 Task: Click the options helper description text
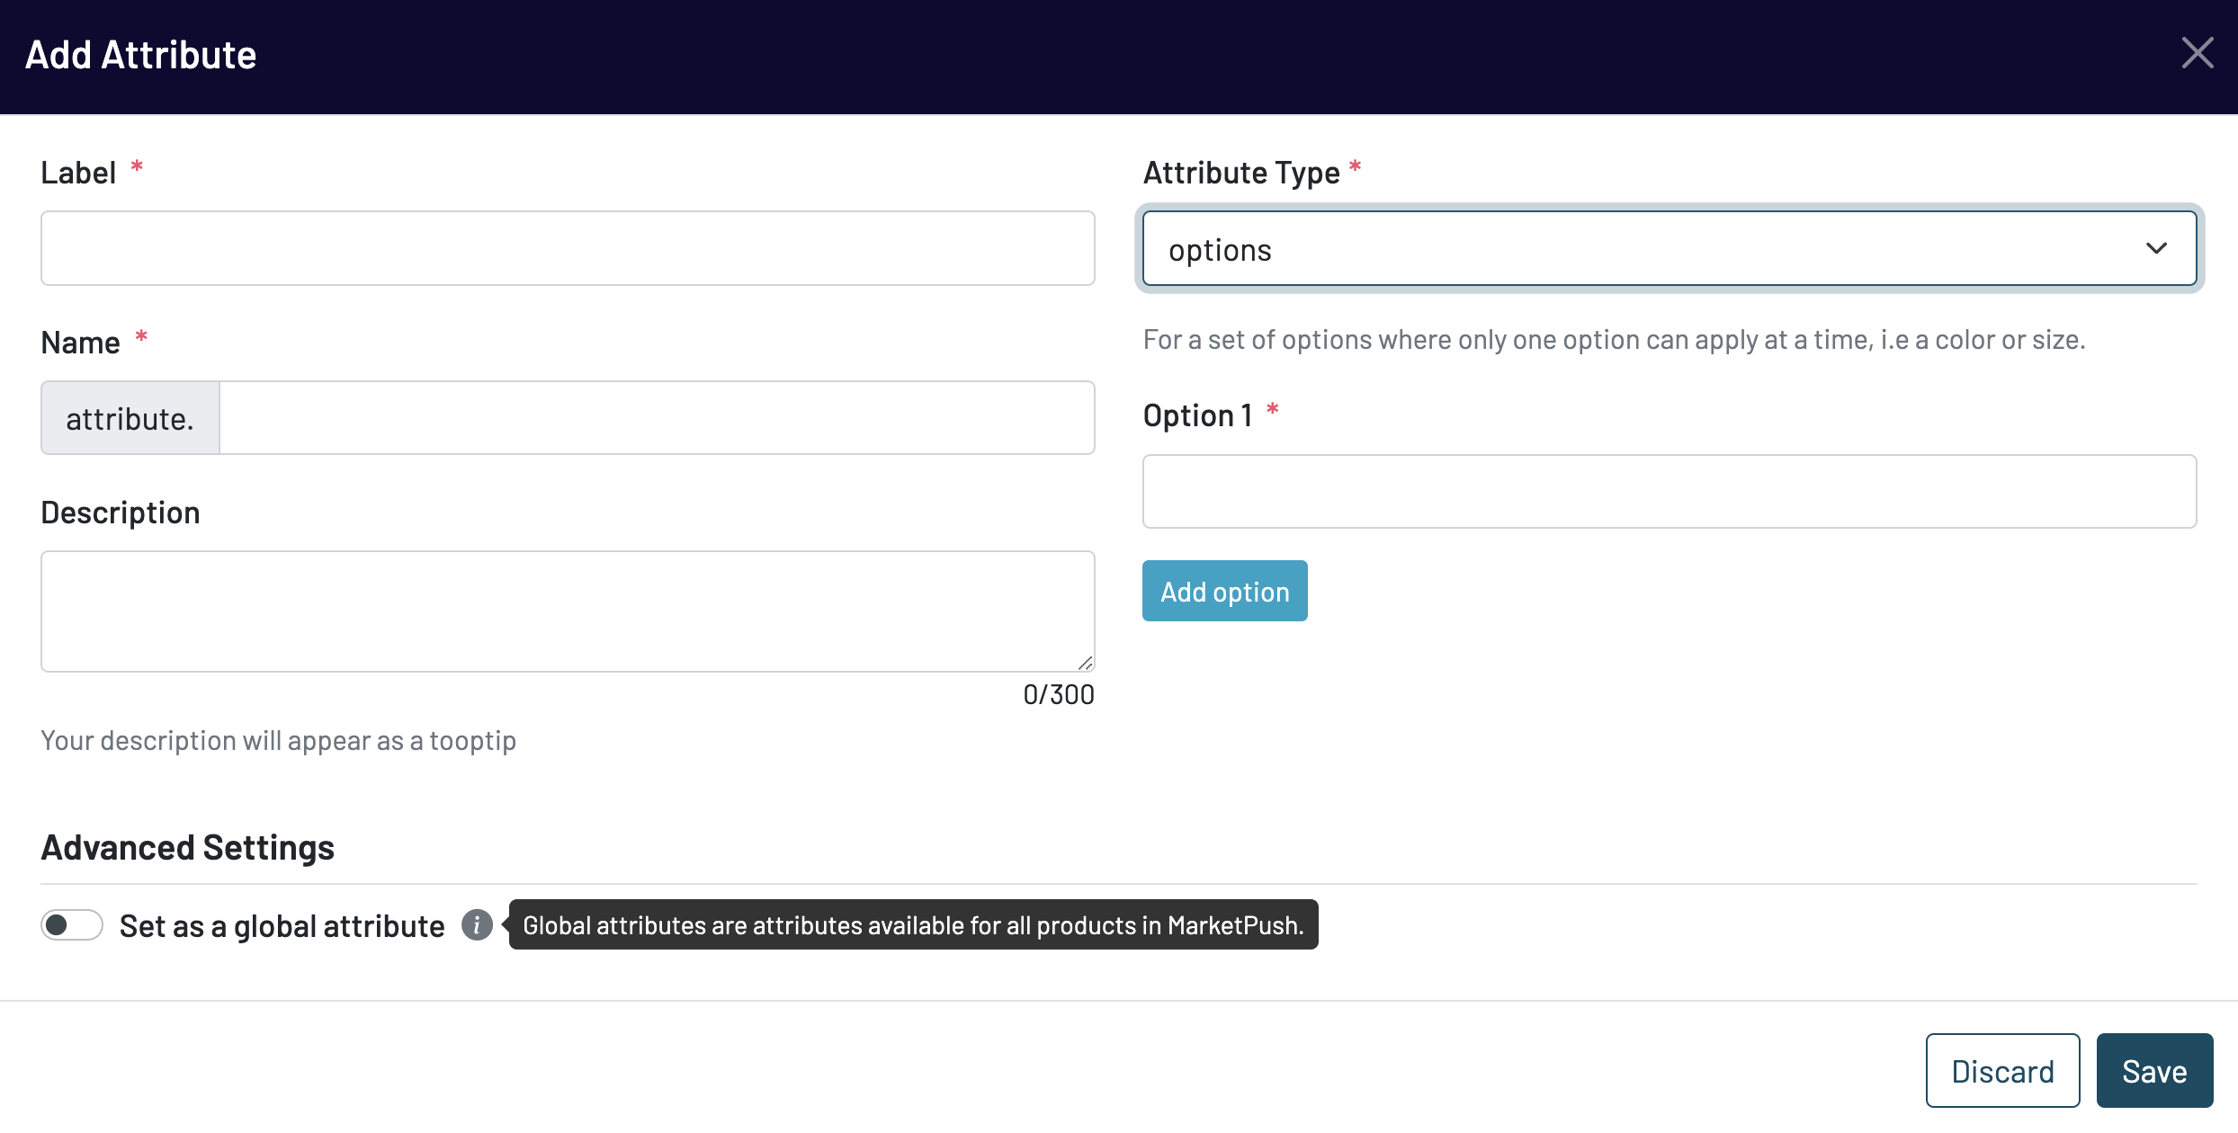pyautogui.click(x=1614, y=340)
